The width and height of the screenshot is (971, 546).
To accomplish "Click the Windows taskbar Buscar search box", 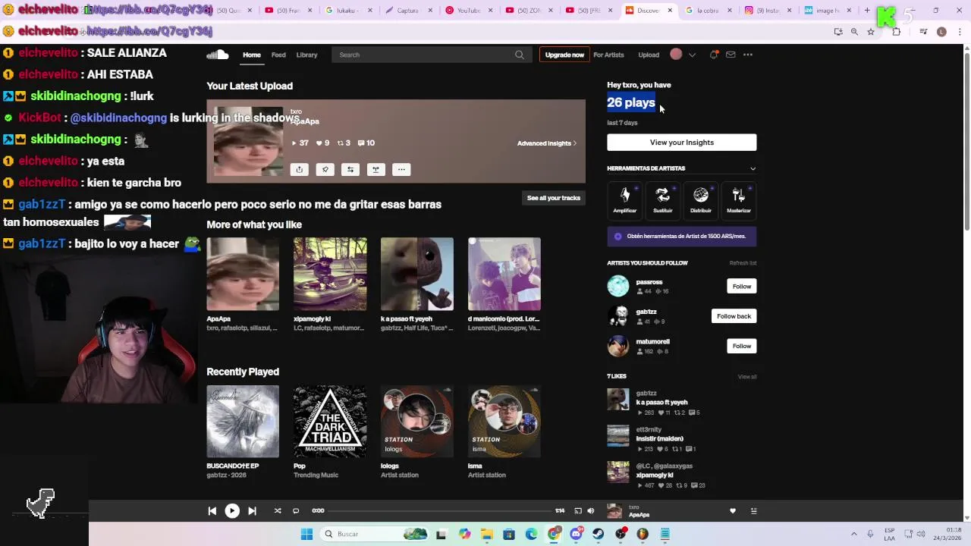I will tap(373, 534).
